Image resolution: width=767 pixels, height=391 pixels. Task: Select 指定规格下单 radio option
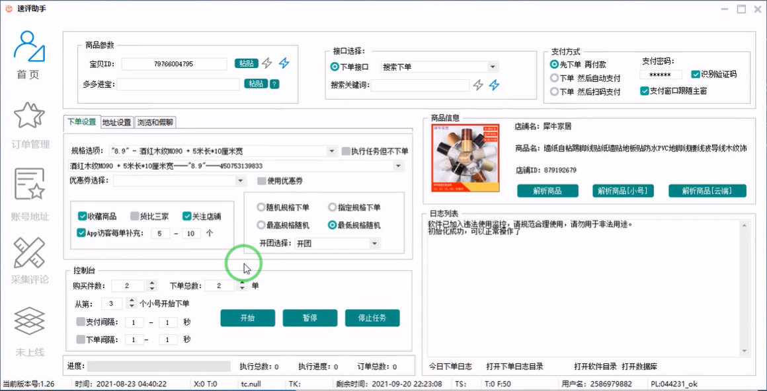333,207
